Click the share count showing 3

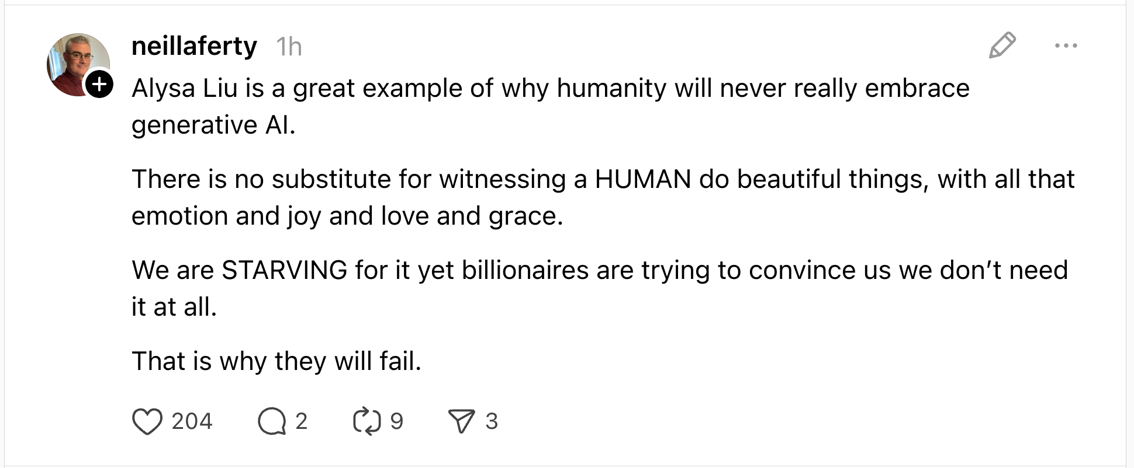point(492,421)
